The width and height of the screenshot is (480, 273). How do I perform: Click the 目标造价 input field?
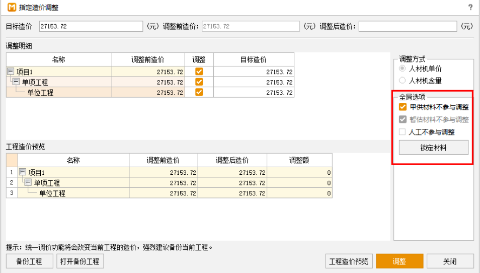(x=91, y=26)
